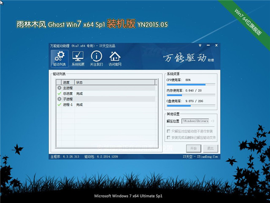Click the gear icon beside 子进程
The width and height of the screenshot is (270, 203).
pos(59,99)
